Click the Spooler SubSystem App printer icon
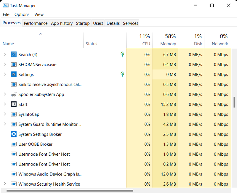 point(14,94)
